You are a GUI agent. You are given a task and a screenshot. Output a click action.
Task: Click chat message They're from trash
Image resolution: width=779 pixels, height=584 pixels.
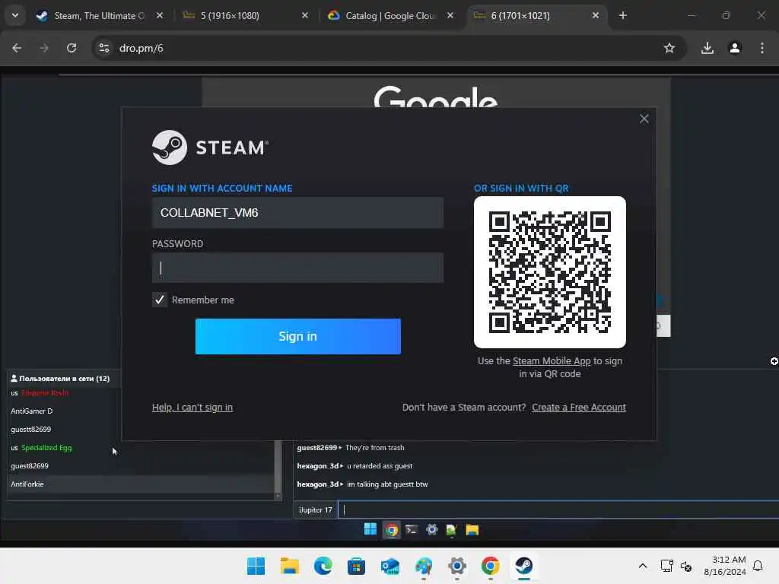(374, 448)
